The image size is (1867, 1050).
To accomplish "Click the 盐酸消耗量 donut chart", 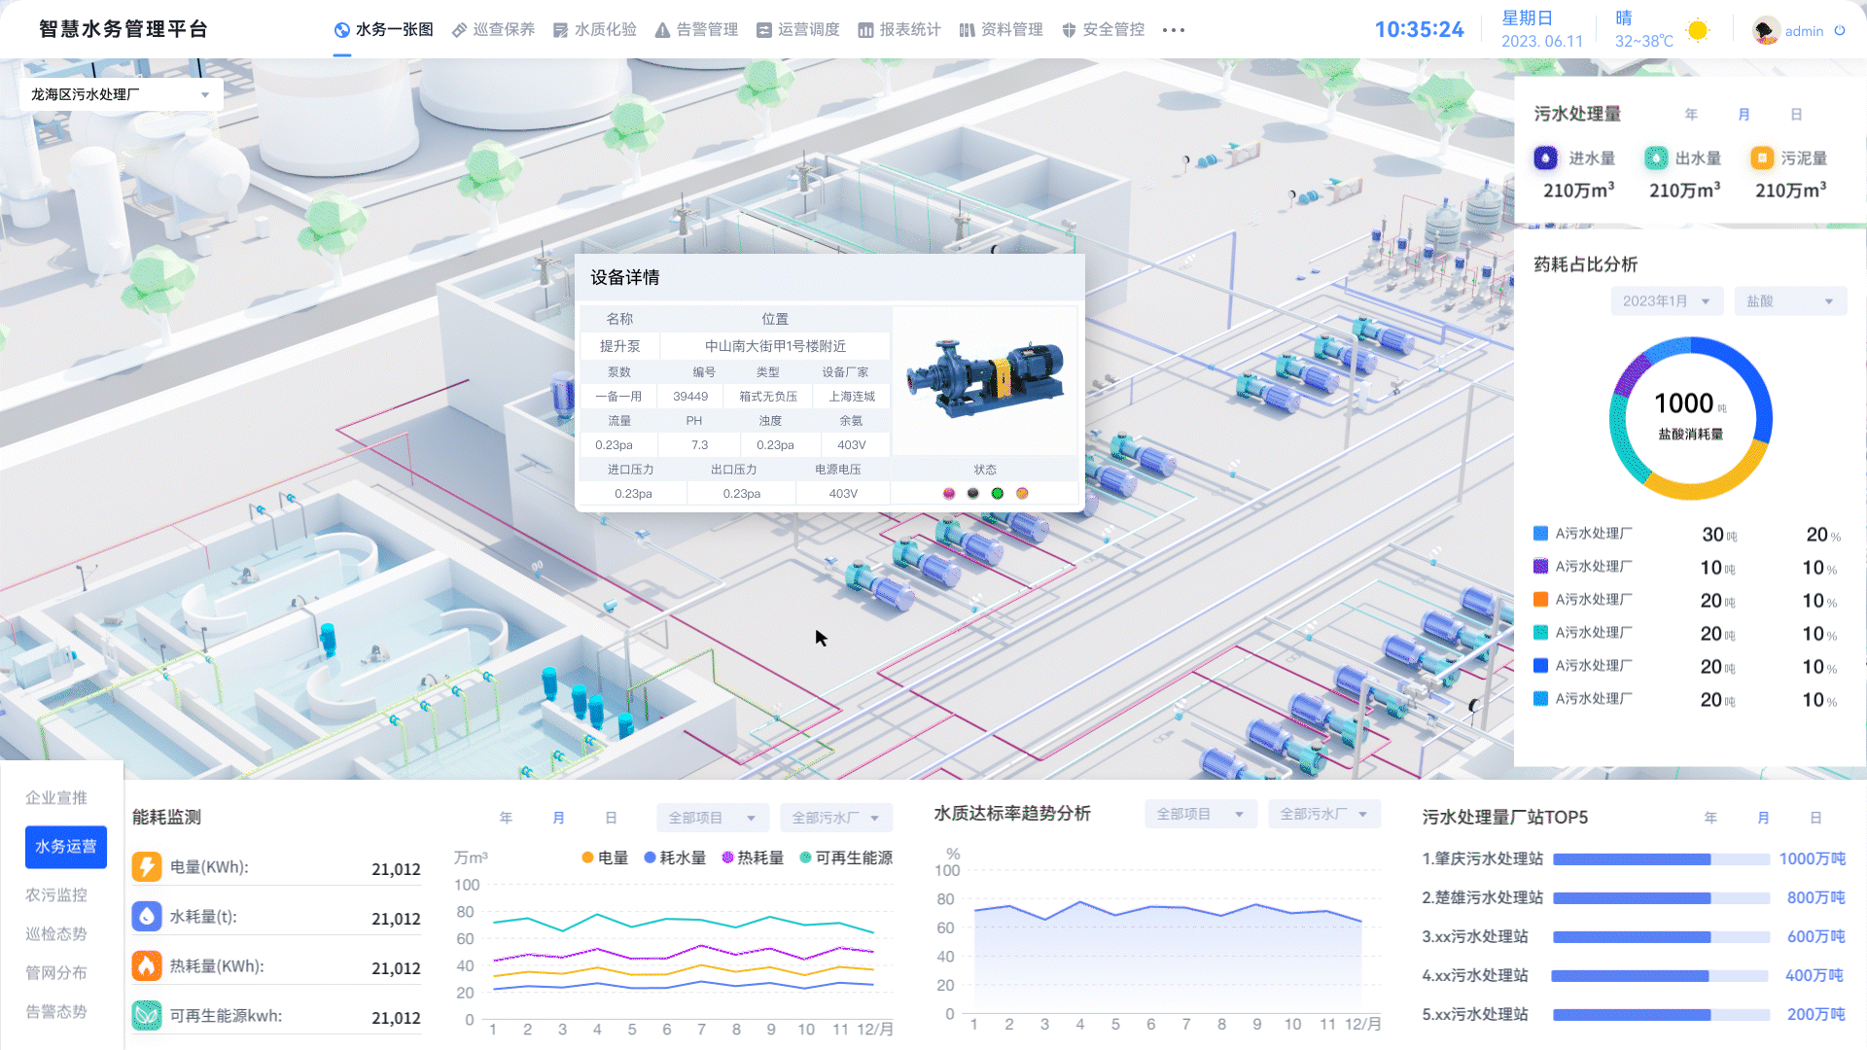I will coord(1690,418).
